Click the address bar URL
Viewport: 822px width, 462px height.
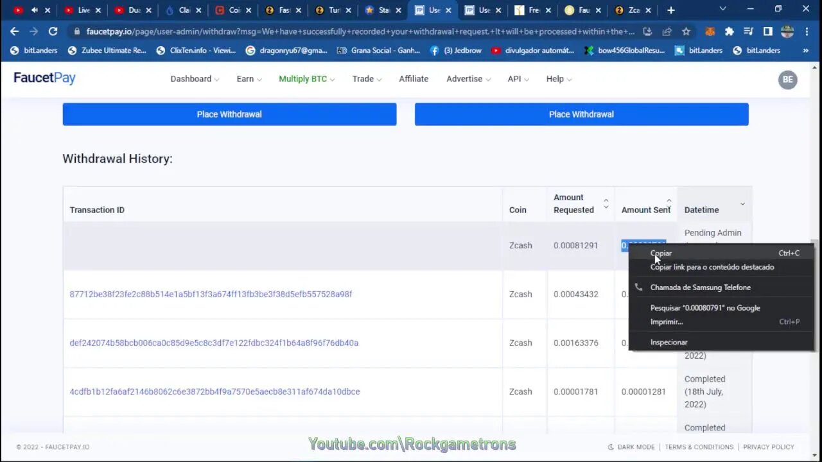[360, 31]
